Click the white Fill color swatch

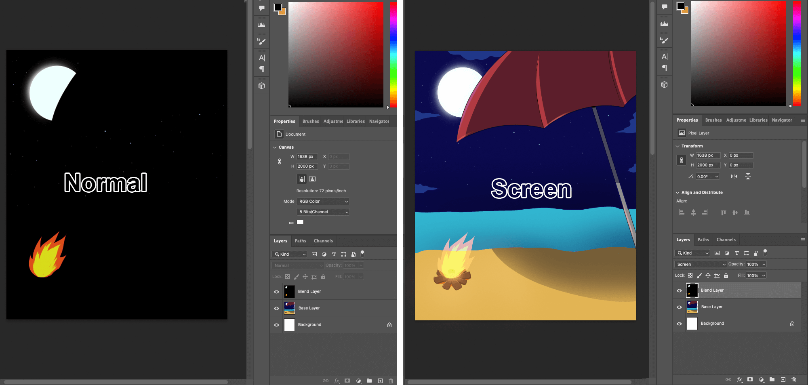coord(300,222)
